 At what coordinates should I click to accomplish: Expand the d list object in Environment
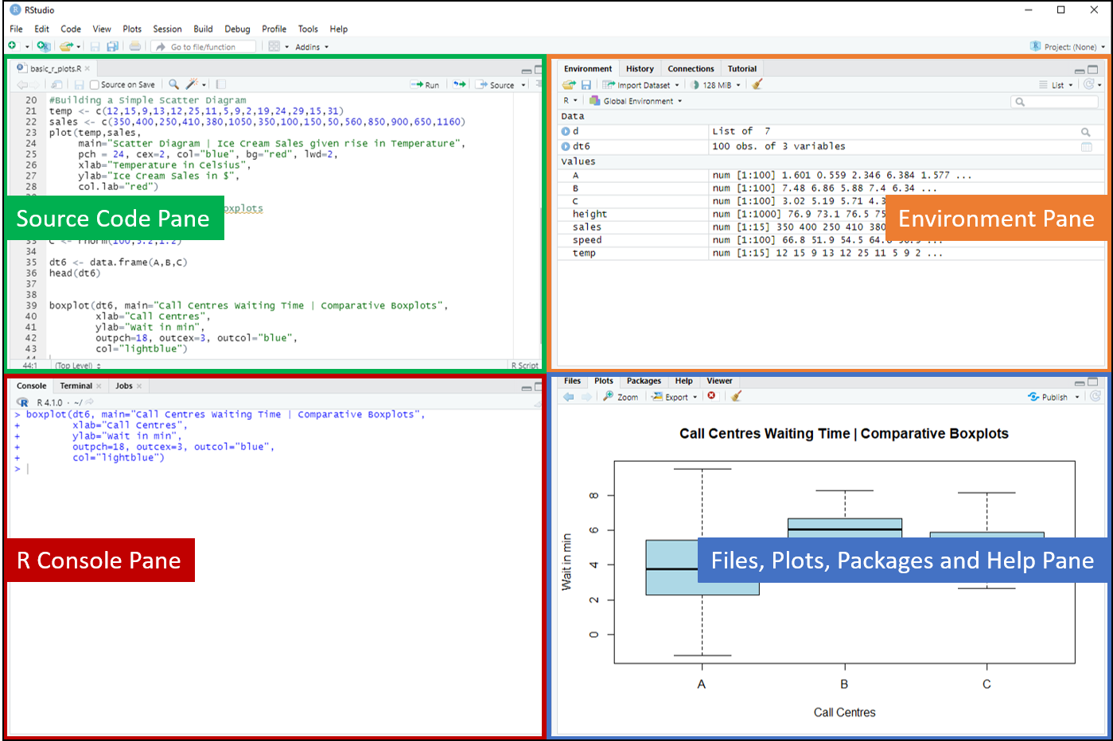pyautogui.click(x=566, y=131)
